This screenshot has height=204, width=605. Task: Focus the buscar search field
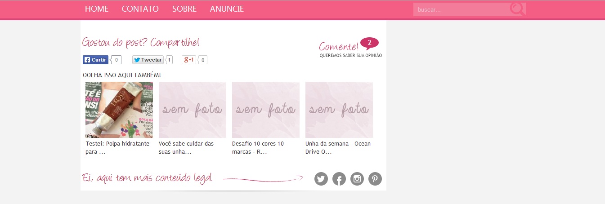click(x=462, y=9)
